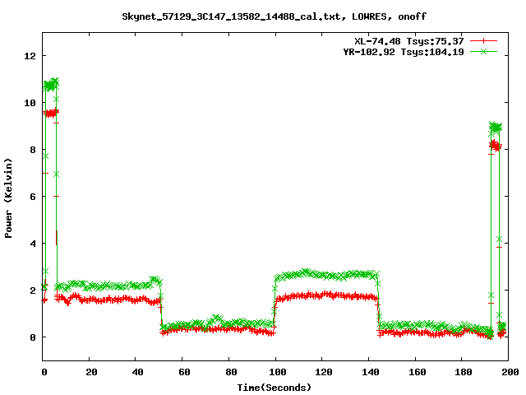Click the red XL legend line sample

tap(483, 41)
